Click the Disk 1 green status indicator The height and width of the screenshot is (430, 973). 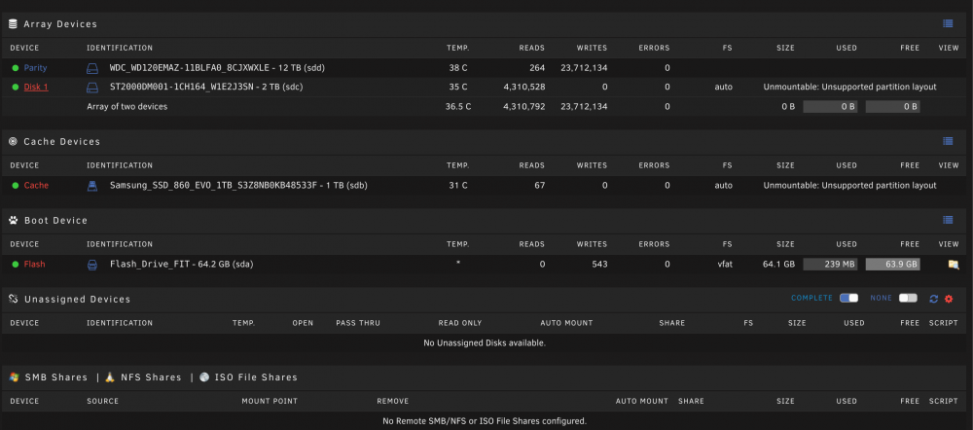(16, 87)
